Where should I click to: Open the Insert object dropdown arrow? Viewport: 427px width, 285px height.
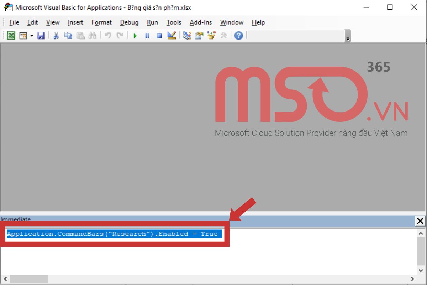[32, 36]
